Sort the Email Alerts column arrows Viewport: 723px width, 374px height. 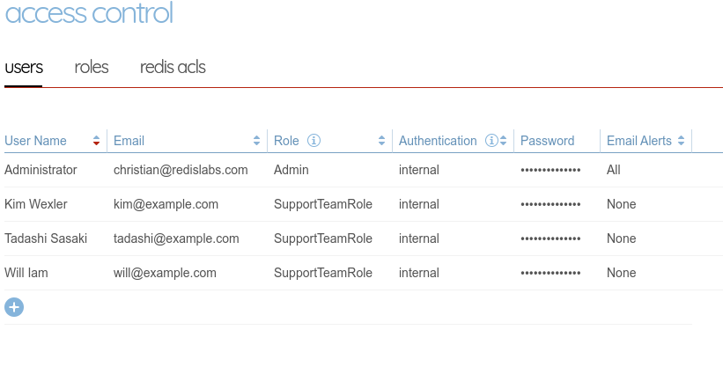click(x=682, y=141)
